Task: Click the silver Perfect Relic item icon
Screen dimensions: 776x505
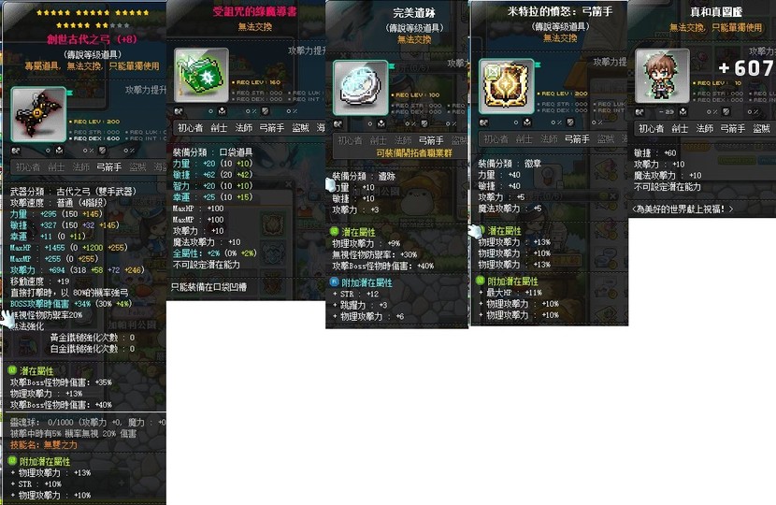Action: (x=361, y=88)
